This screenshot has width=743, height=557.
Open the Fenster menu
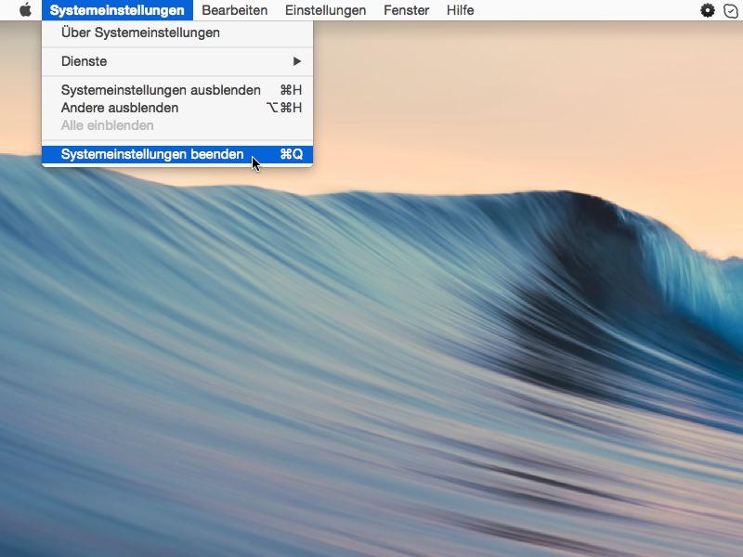pos(407,10)
